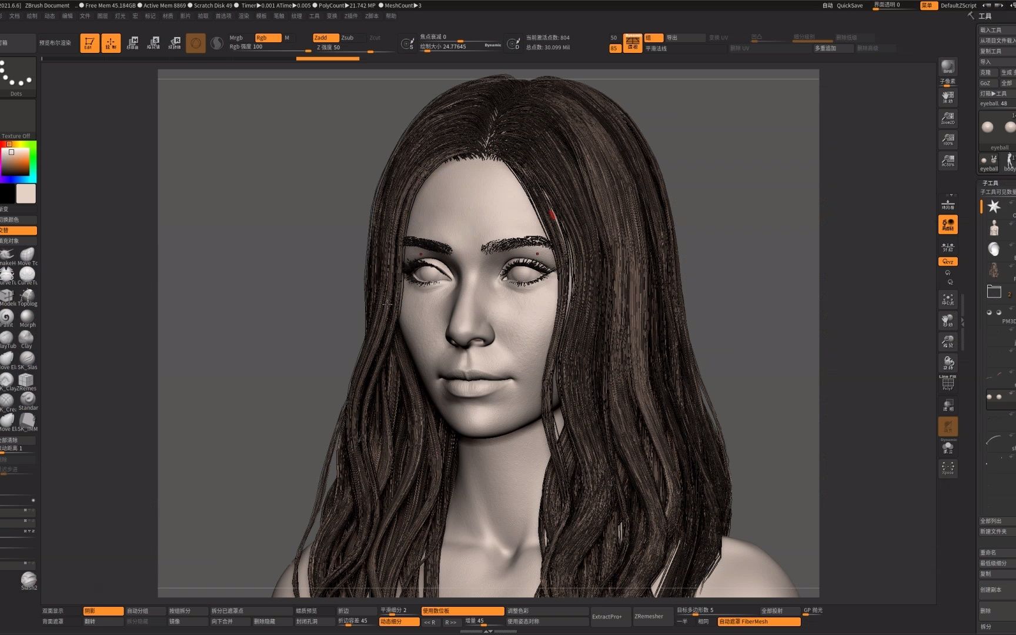Activate the Rotate gizmo icon
1016x635 pixels.
[x=175, y=43]
